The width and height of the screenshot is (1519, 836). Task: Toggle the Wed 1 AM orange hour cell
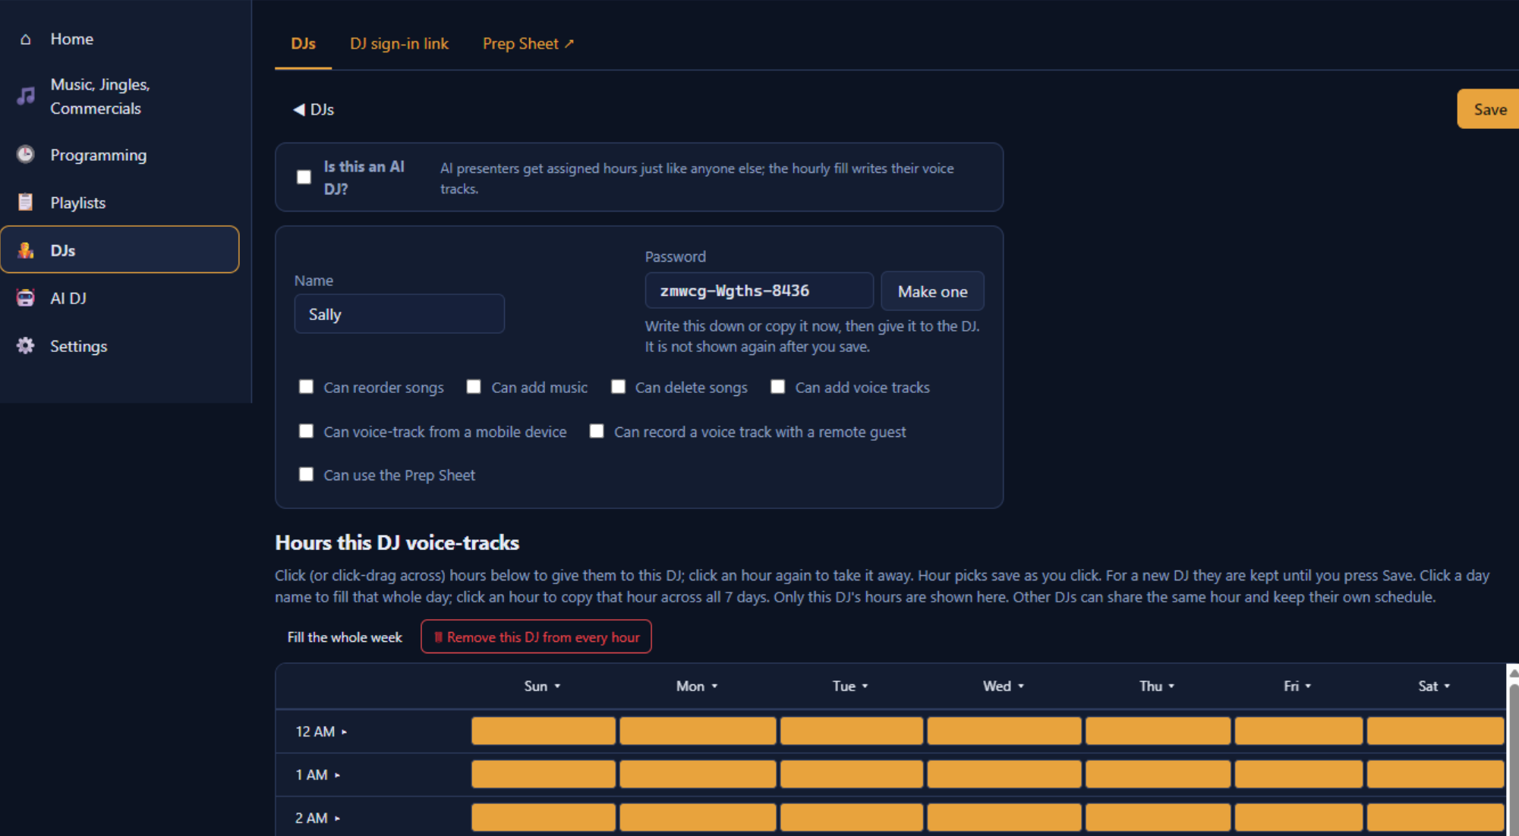1004,775
